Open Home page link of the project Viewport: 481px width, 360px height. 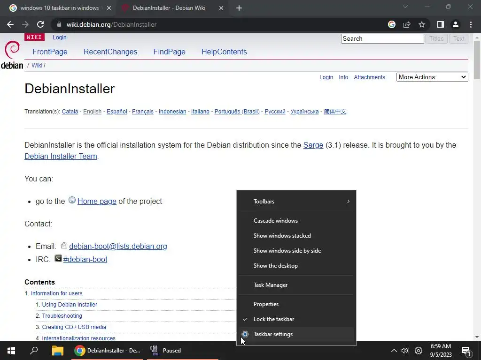tap(97, 202)
